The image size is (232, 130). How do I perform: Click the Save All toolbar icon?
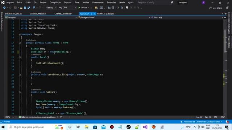[29, 8]
